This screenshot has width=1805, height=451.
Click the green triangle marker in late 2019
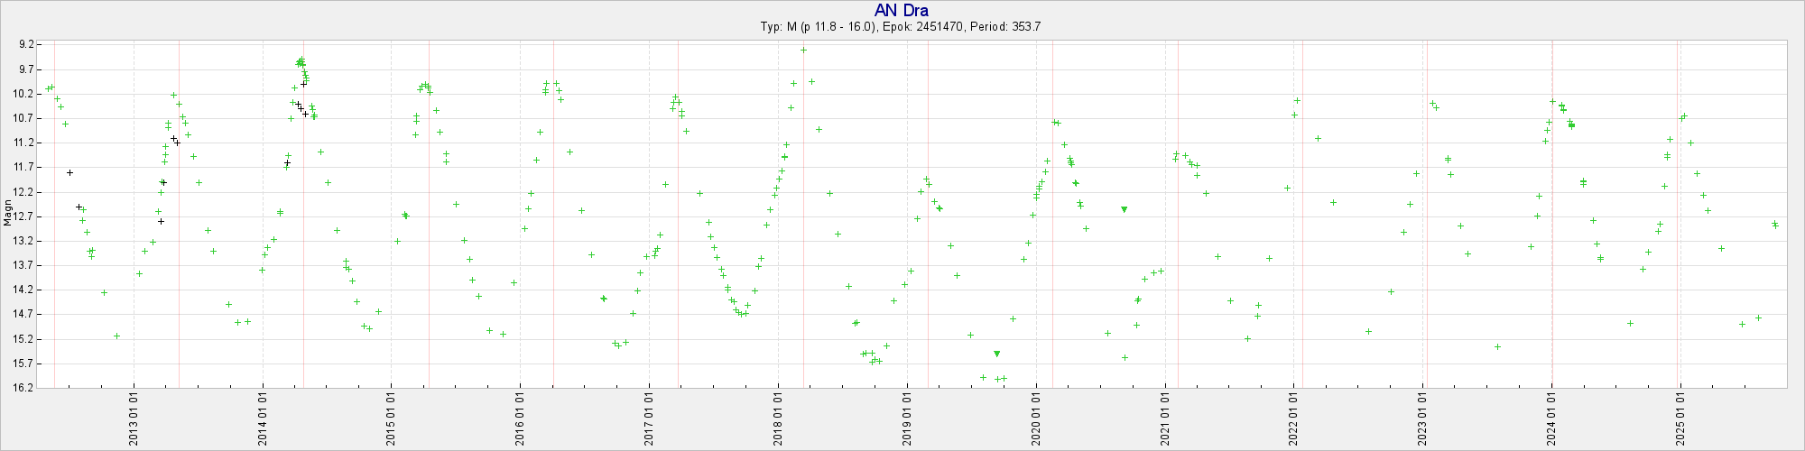(996, 354)
